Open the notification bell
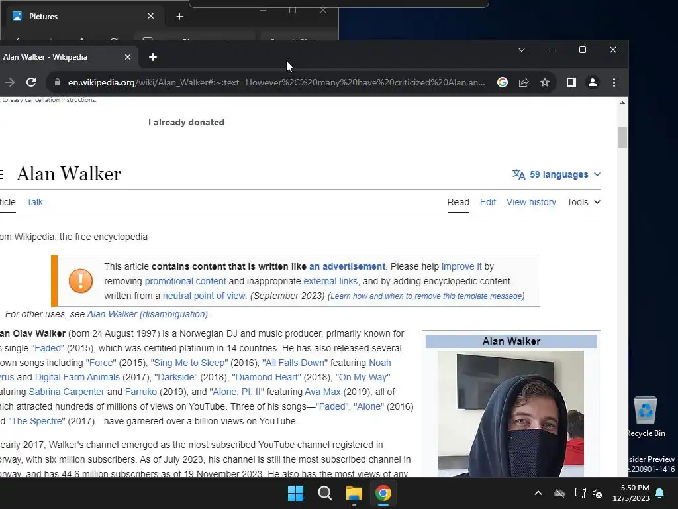The image size is (678, 509). [660, 493]
